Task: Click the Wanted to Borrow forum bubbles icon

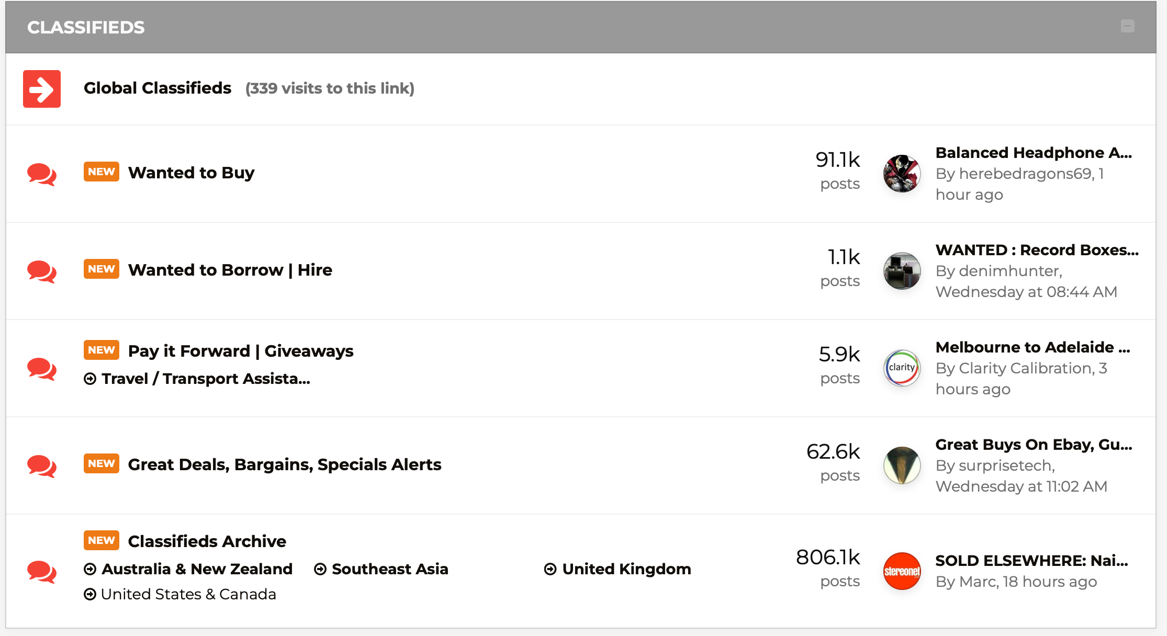Action: (42, 271)
